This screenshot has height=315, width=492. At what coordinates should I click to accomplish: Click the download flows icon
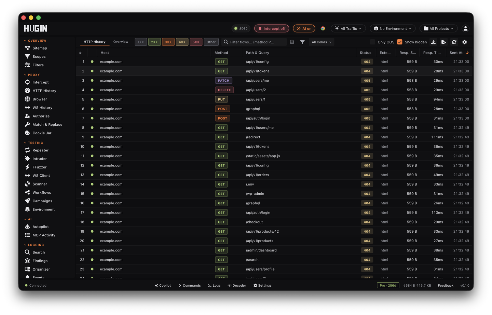pyautogui.click(x=433, y=42)
